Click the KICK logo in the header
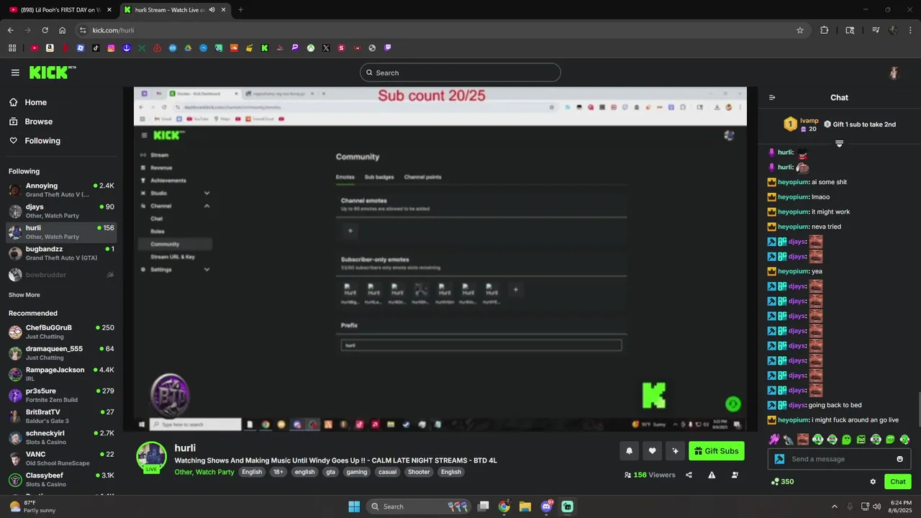This screenshot has width=921, height=518. point(53,72)
